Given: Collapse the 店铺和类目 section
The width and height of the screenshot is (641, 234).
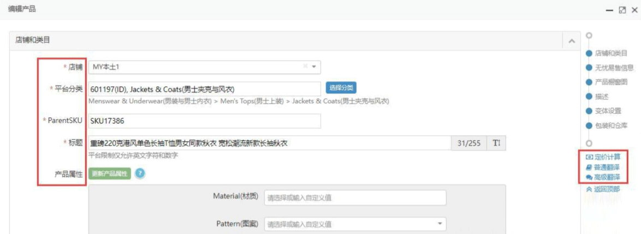Looking at the screenshot, I should point(572,40).
